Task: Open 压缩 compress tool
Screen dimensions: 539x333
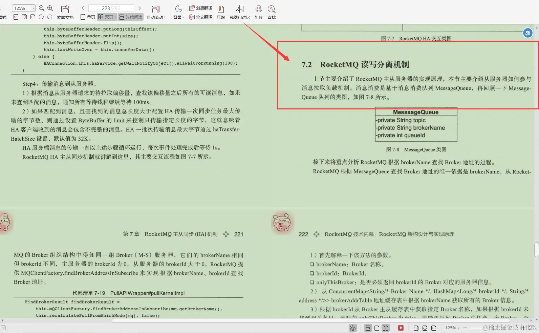Action: (x=221, y=13)
